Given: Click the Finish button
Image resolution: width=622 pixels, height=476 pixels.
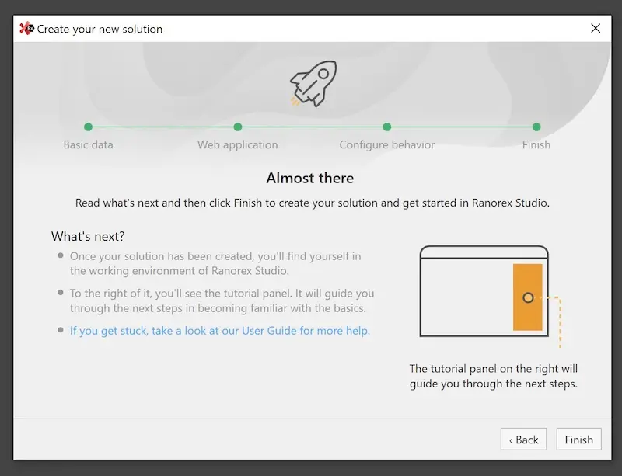Looking at the screenshot, I should (578, 440).
